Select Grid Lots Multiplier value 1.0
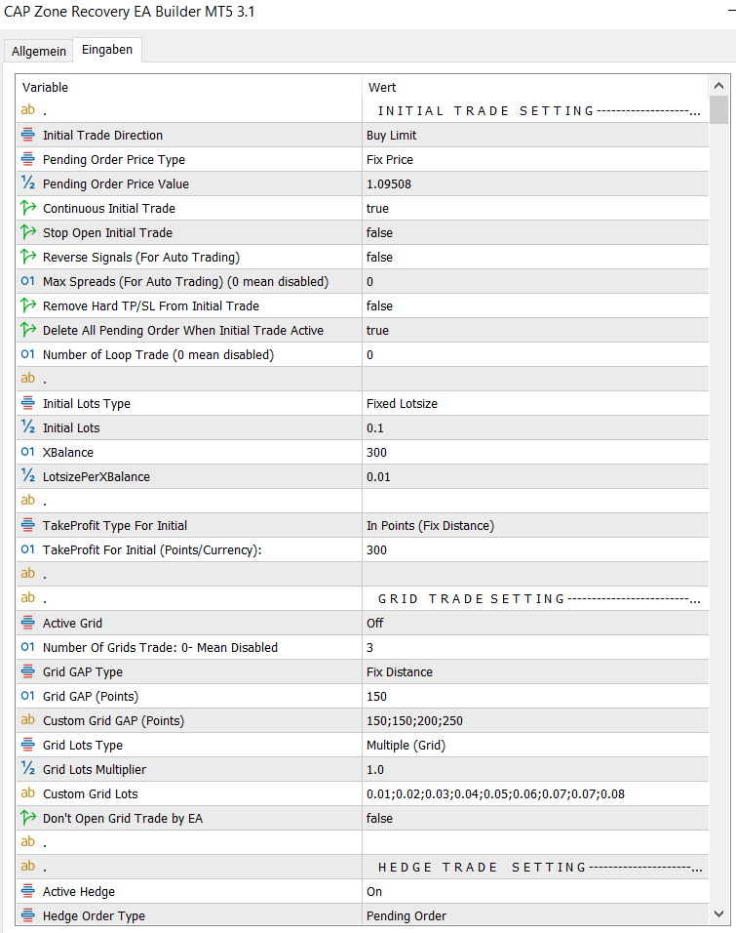Image resolution: width=736 pixels, height=933 pixels. click(x=535, y=769)
